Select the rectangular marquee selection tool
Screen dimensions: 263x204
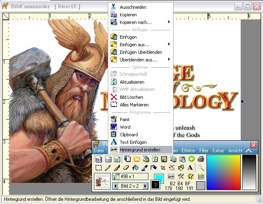pos(98,168)
